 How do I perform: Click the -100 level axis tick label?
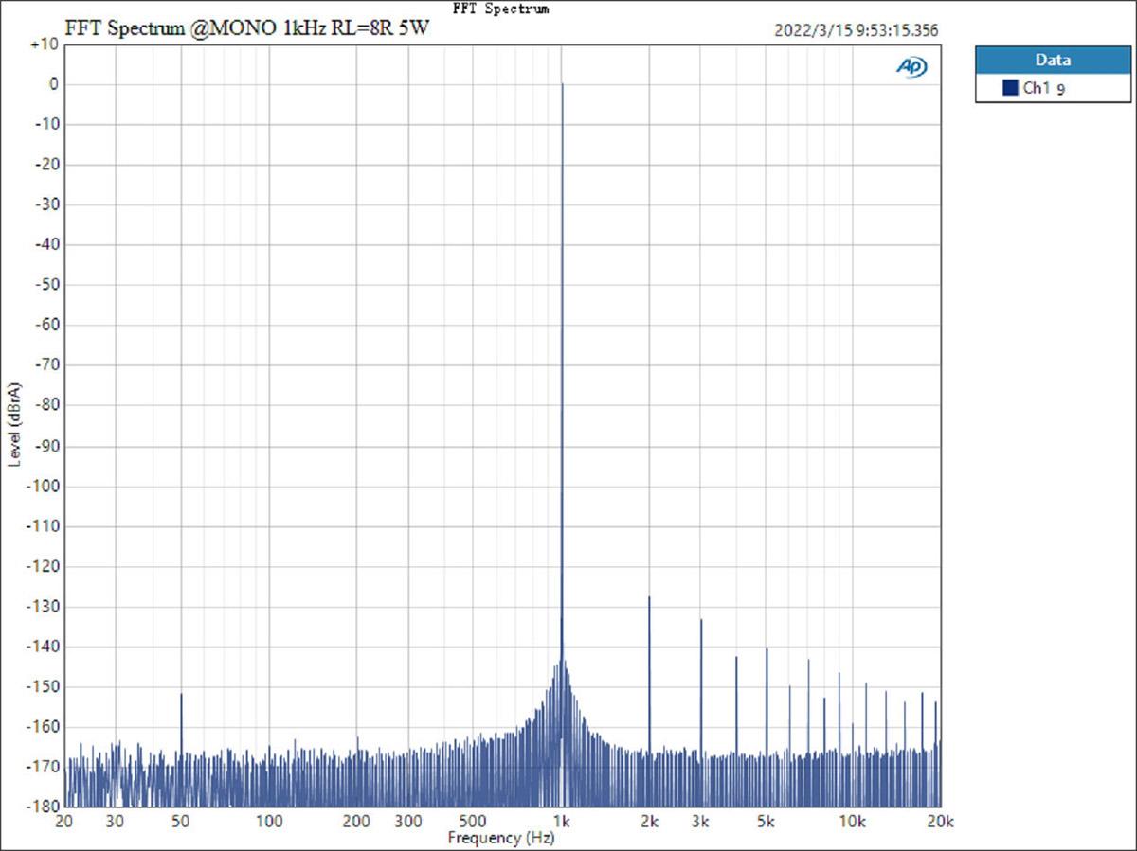pyautogui.click(x=43, y=487)
